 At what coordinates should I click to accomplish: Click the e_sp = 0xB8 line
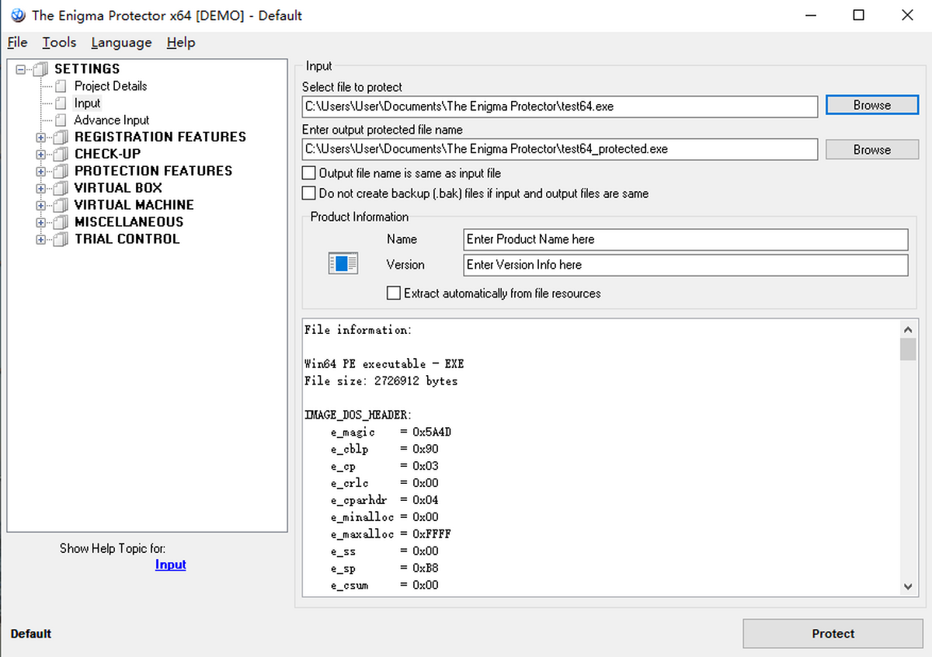pyautogui.click(x=384, y=569)
